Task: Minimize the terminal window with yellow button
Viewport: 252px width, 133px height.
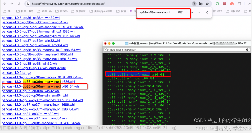Action: coord(109,43)
